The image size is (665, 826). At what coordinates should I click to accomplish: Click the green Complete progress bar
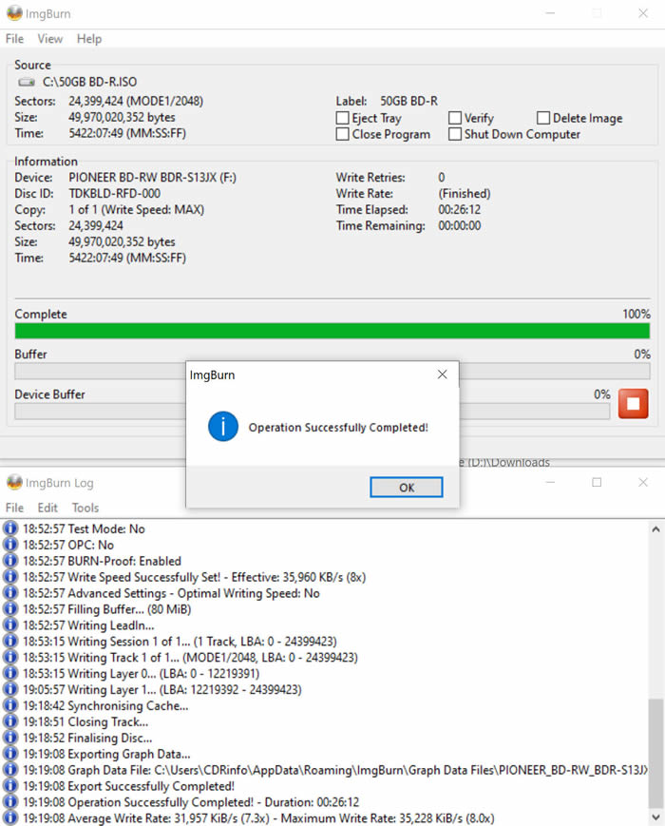pyautogui.click(x=332, y=331)
